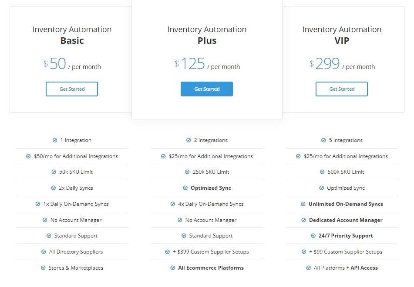Click checkmark beside Unlimited On-Demand Syncs
Viewport: 414px width, 287px height.
tap(303, 204)
